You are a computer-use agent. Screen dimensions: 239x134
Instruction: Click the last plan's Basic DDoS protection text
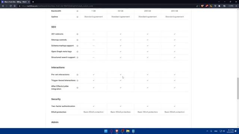point(174,112)
